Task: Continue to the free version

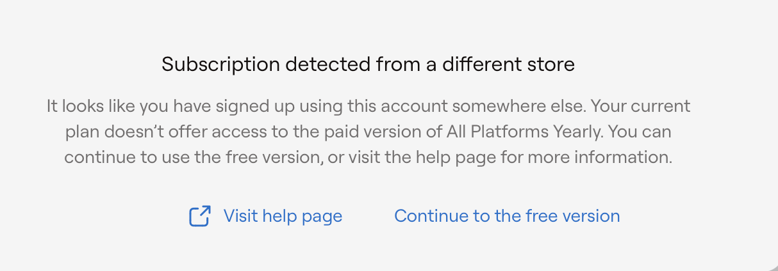Action: tap(506, 216)
